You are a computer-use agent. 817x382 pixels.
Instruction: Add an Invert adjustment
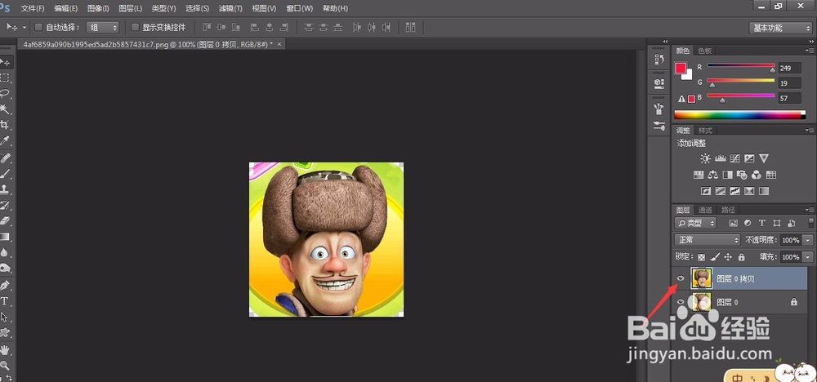pyautogui.click(x=706, y=191)
